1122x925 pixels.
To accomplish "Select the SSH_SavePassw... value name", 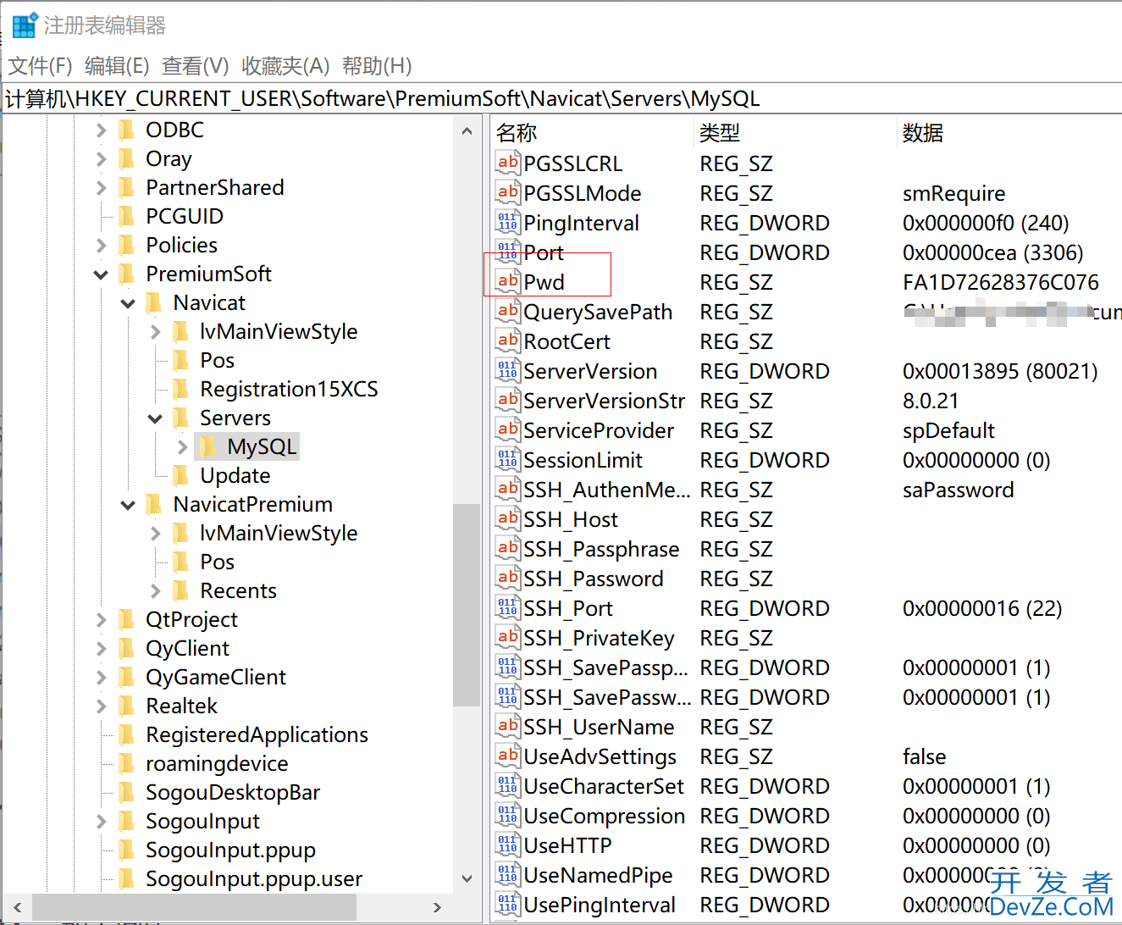I will coord(607,697).
